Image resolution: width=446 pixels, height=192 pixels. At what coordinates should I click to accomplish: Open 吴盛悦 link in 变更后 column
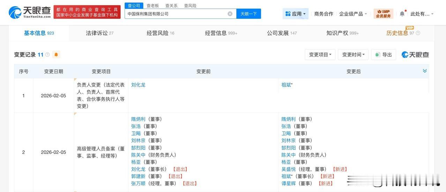coord(289,169)
